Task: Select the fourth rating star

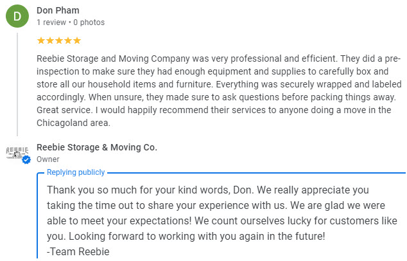Action: click(68, 40)
